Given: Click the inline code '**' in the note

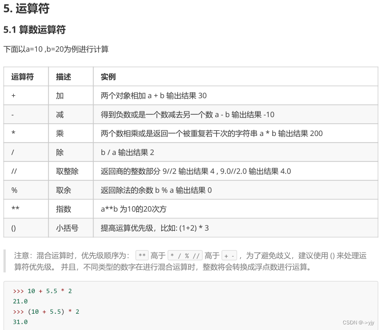Looking at the screenshot, I should [x=142, y=256].
